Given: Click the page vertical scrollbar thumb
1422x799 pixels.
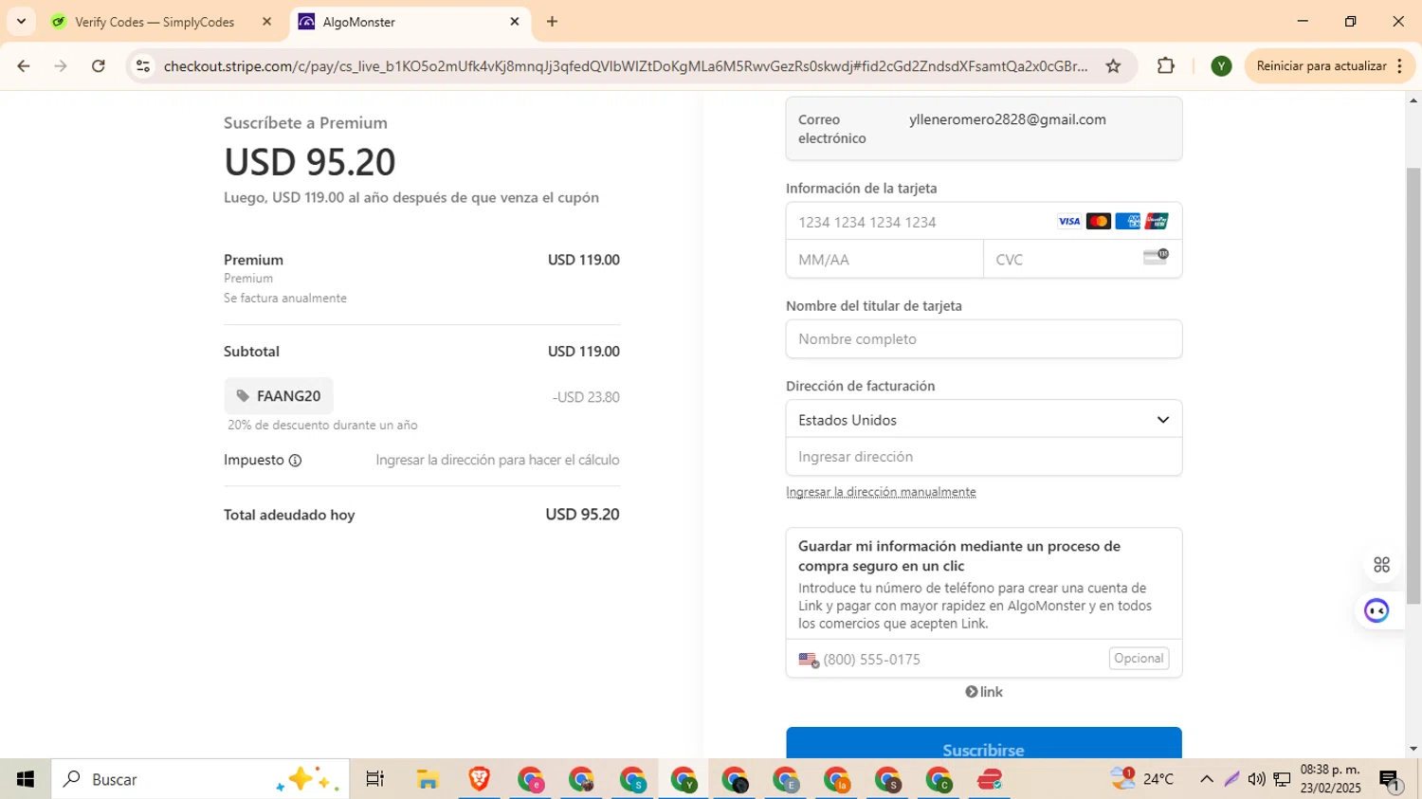Looking at the screenshot, I should tap(1413, 384).
